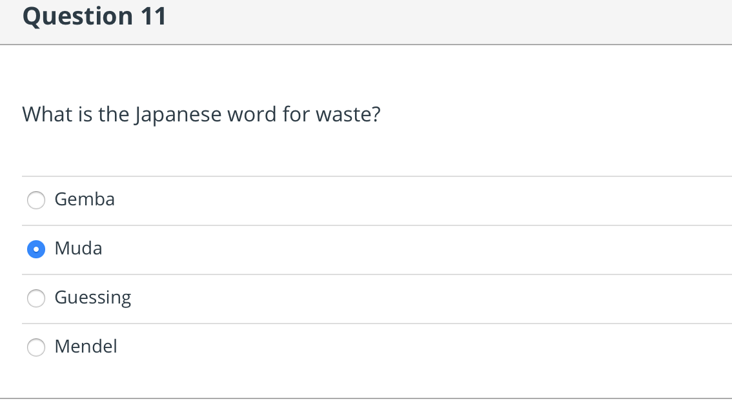Screen dimensions: 732x412
Task: Click the Guessing answer label
Action: 92,298
